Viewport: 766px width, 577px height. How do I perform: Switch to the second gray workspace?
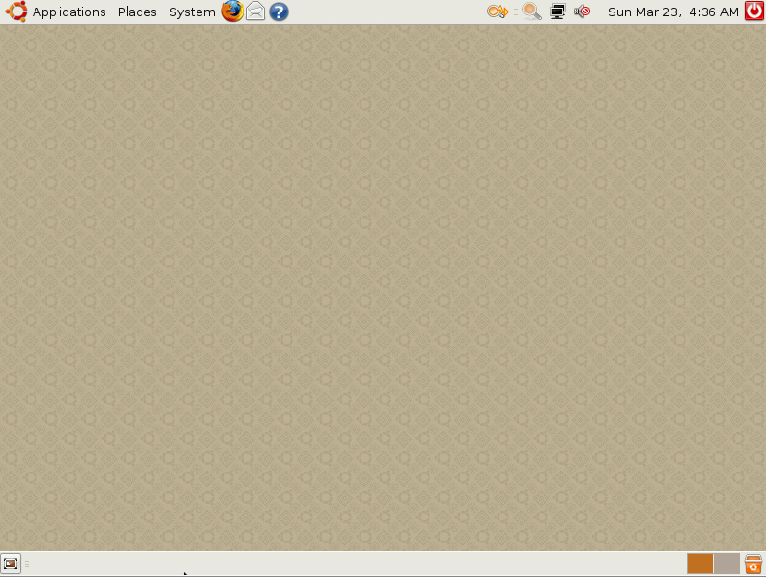(727, 564)
